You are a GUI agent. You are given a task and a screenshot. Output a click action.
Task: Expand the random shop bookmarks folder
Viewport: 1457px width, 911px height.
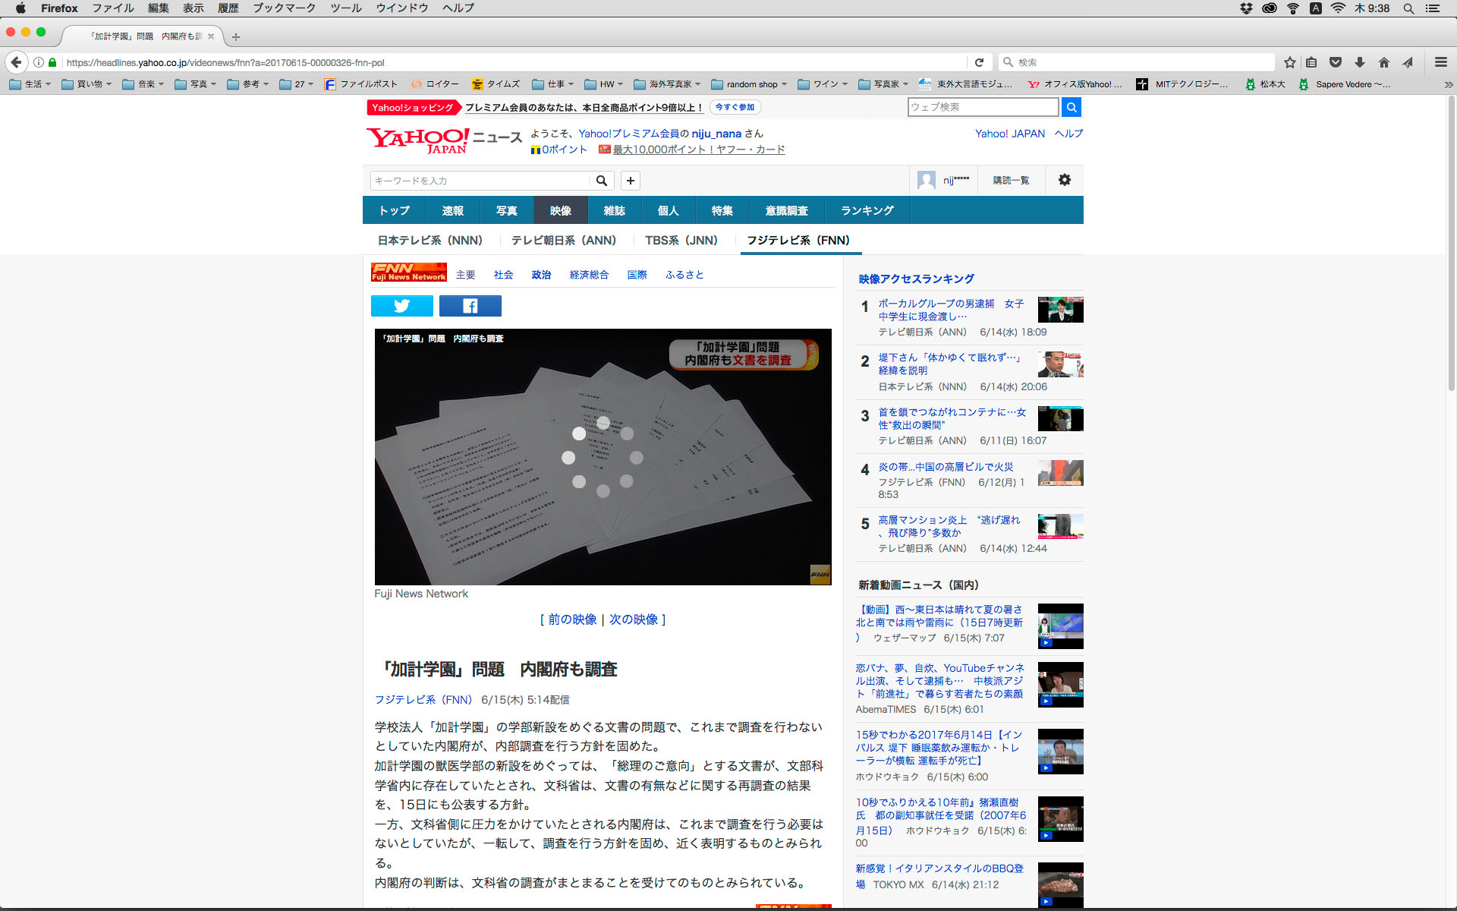tap(751, 84)
